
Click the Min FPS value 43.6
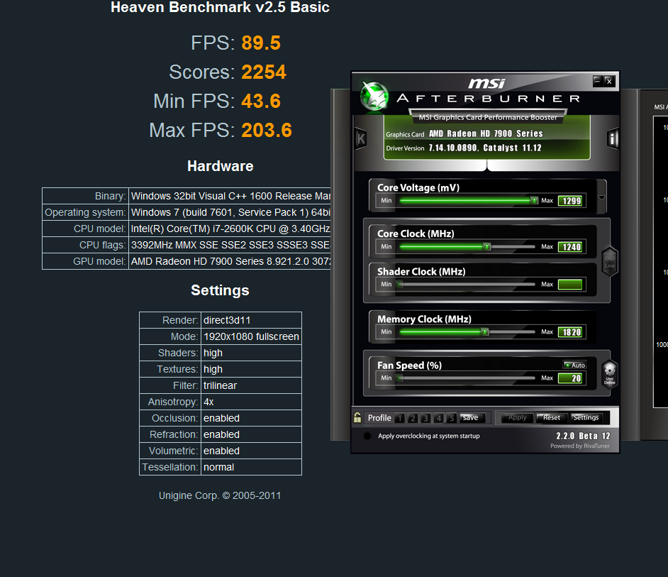click(261, 101)
